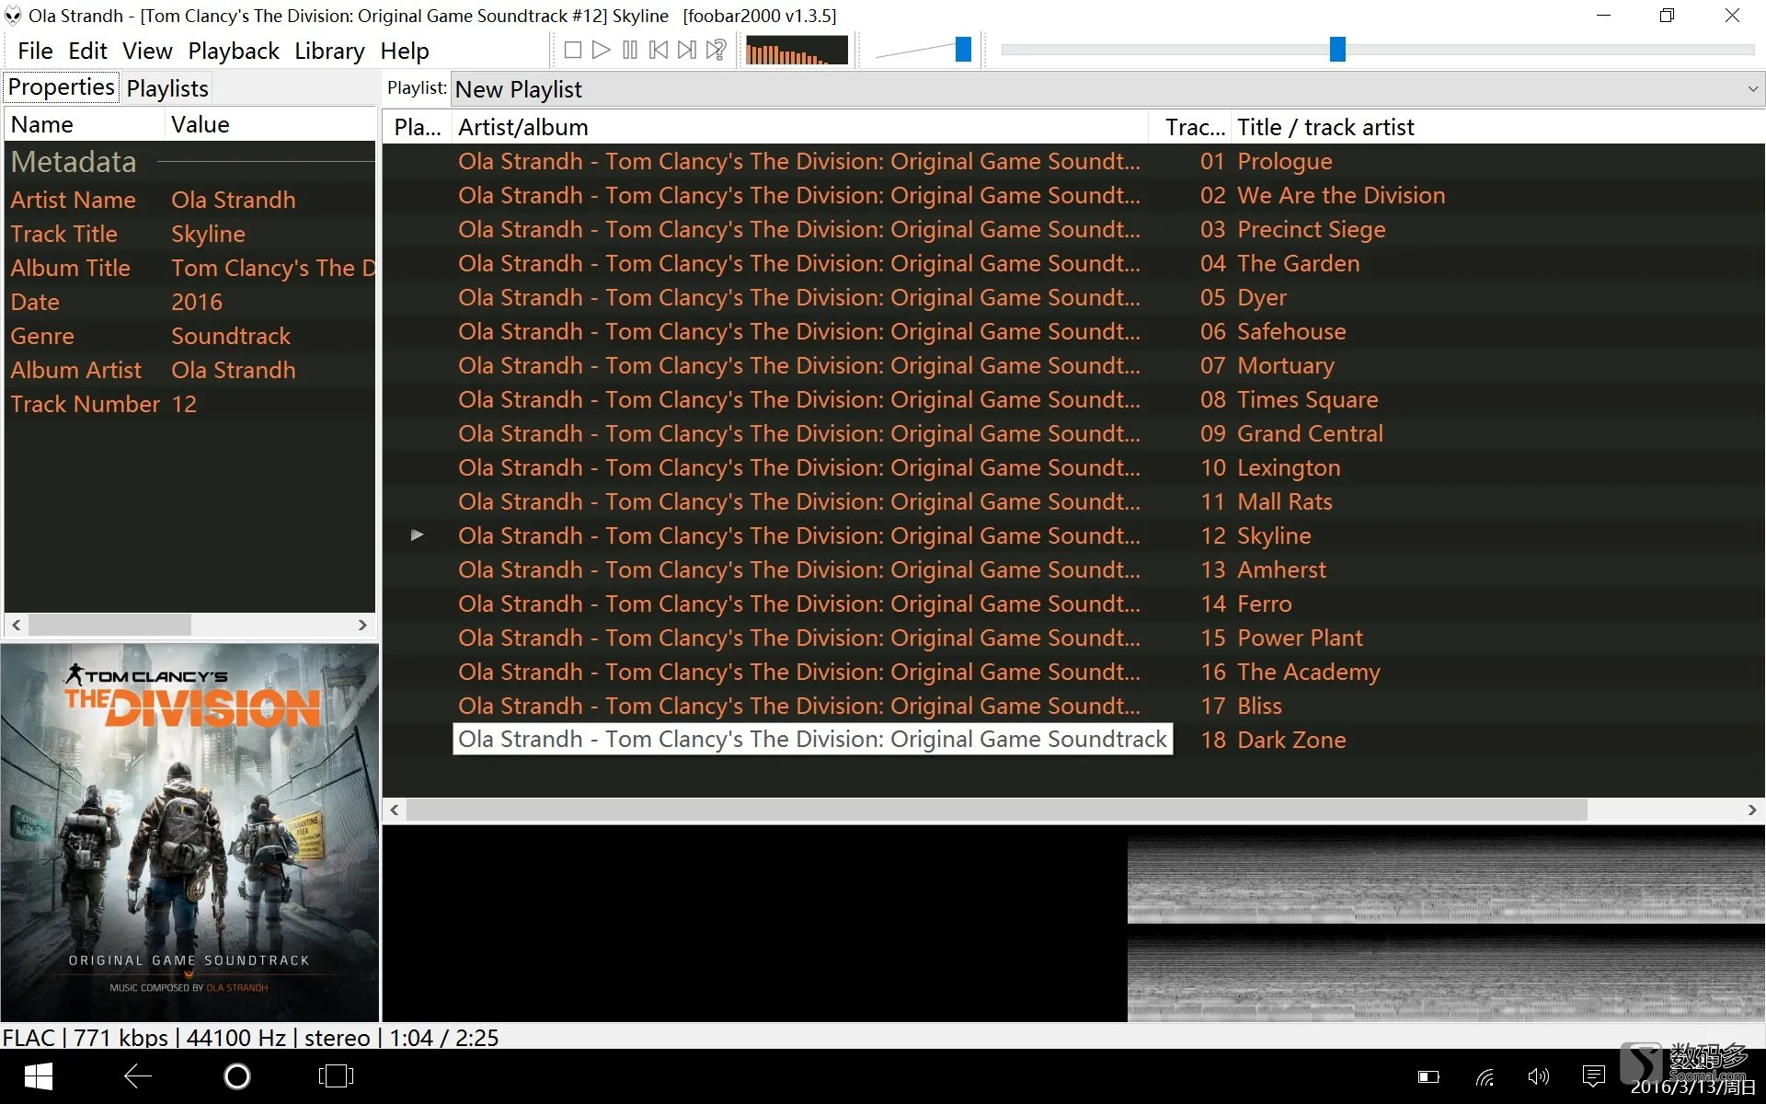Screen dimensions: 1766x1104
Task: Open Cortana search circle on taskbar
Action: coord(237,1076)
